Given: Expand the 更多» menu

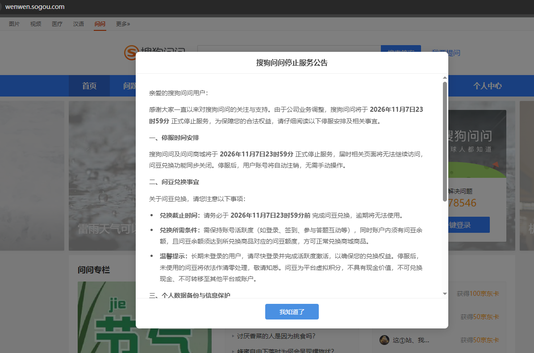Looking at the screenshot, I should [123, 24].
